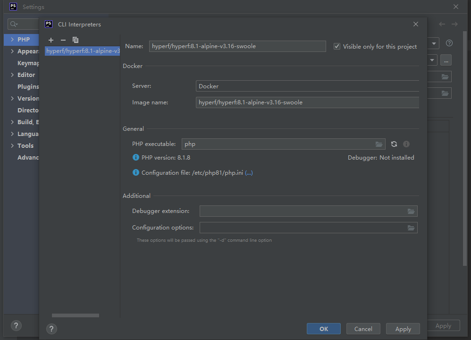Navigate back arrow in Settings window
This screenshot has width=471, height=340.
tap(442, 24)
